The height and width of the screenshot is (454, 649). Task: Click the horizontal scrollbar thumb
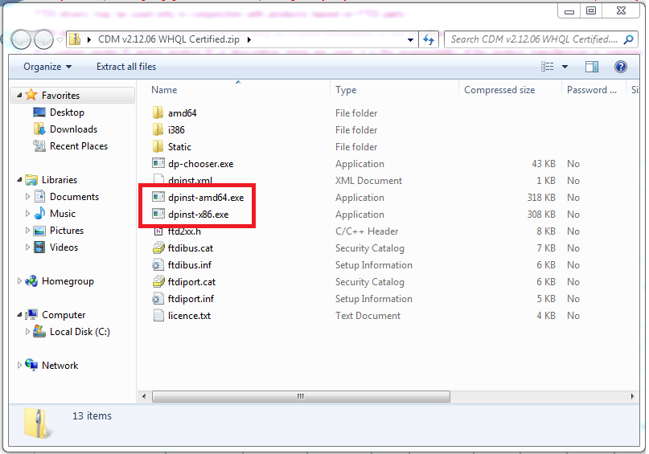(301, 396)
